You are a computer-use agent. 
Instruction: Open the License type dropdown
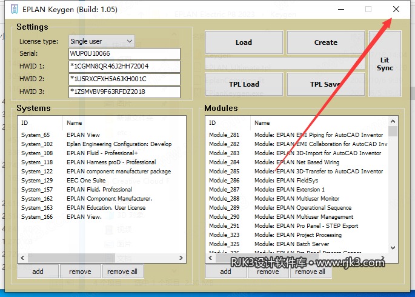click(x=101, y=41)
